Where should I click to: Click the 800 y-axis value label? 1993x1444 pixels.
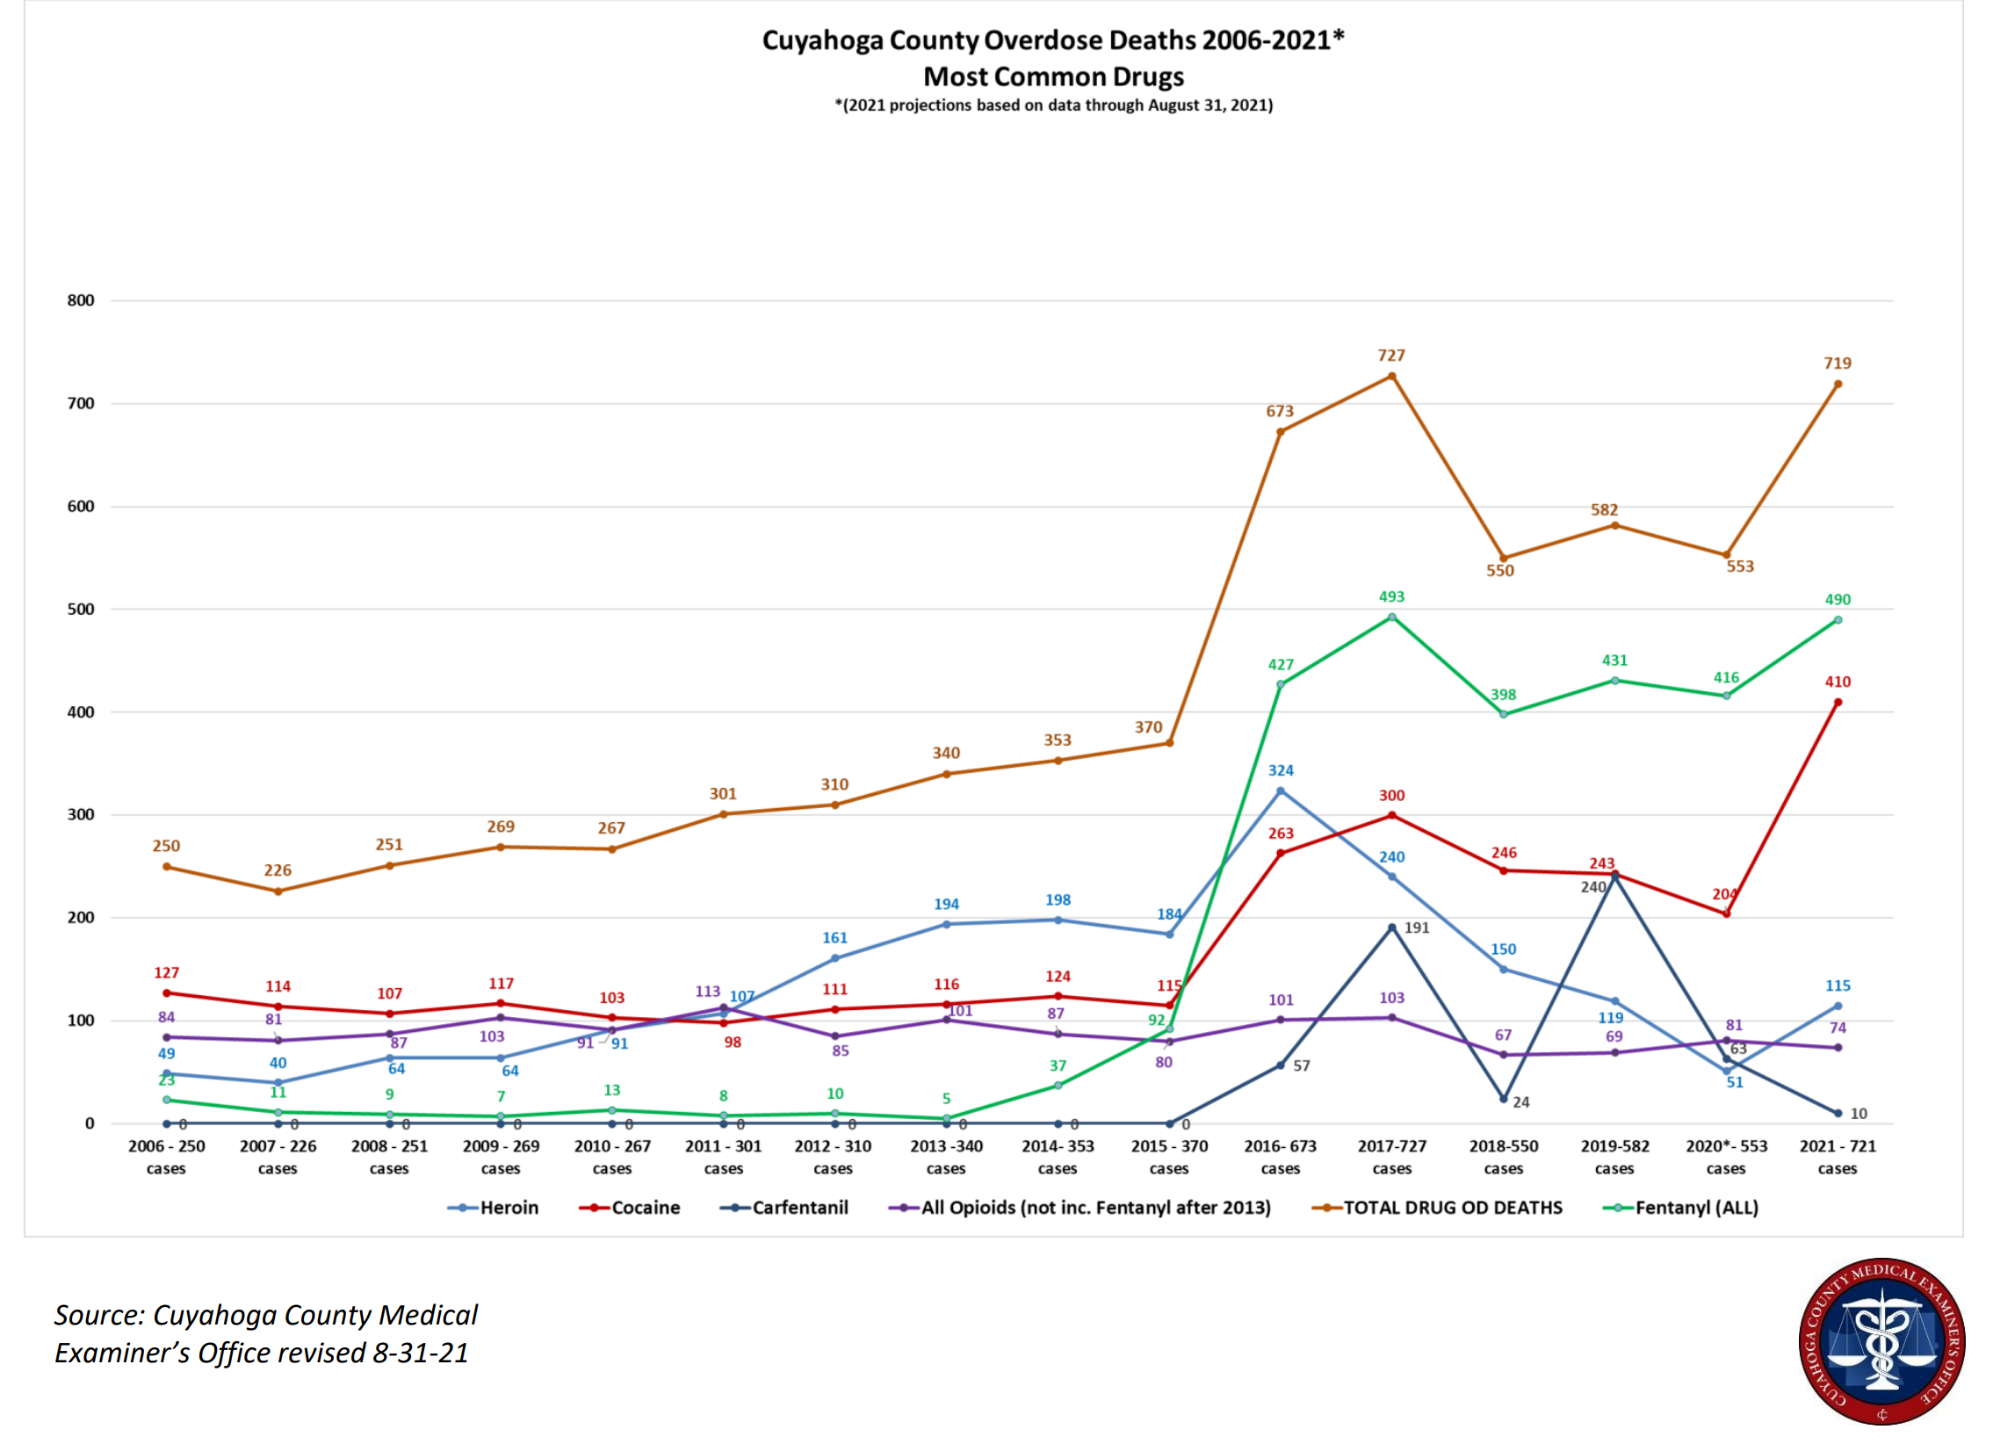click(81, 300)
